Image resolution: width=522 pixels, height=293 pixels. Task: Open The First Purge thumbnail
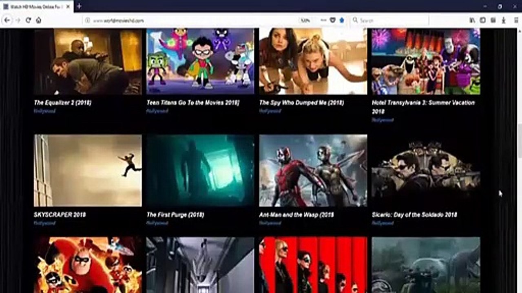coord(200,171)
